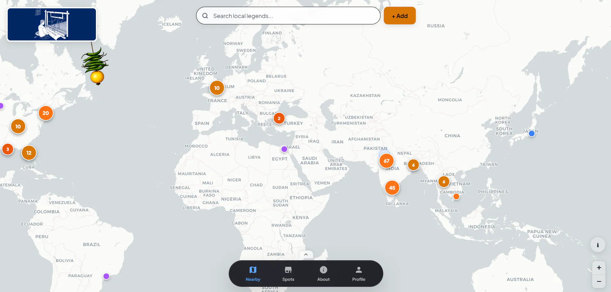Open the weaver loom thumbnail card
Screen dimensions: 611x292
52,24
